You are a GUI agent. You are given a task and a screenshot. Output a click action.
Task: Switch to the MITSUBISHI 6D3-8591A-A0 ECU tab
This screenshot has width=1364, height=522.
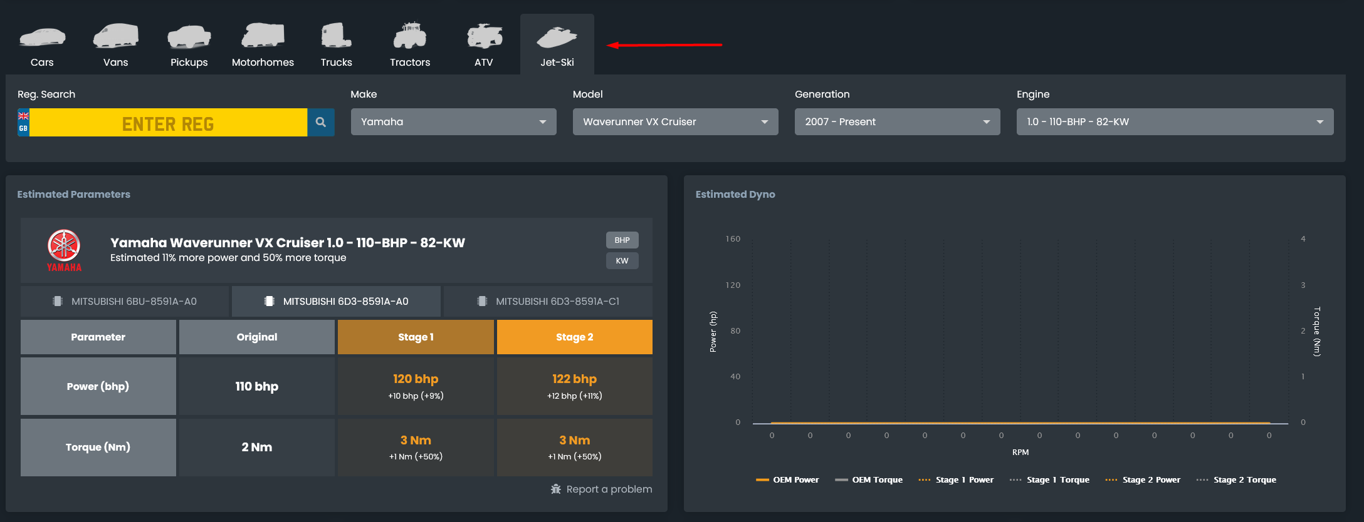pos(337,301)
